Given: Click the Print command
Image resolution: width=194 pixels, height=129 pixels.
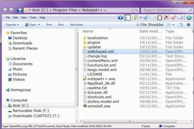Looking at the screenshot, I should [x=49, y=25].
